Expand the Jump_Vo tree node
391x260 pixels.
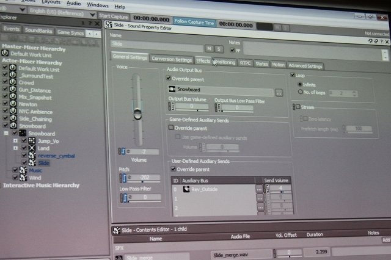pos(15,140)
